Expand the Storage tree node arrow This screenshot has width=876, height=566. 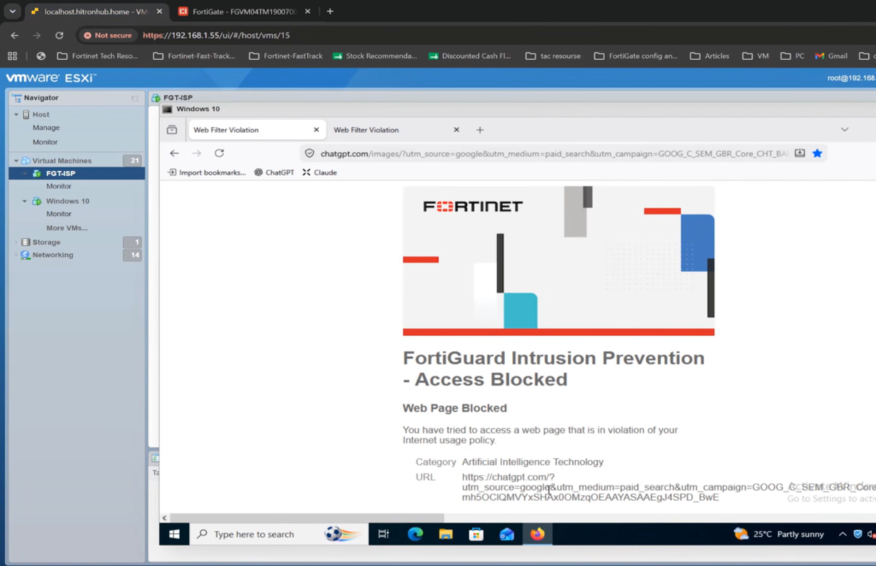click(x=16, y=242)
